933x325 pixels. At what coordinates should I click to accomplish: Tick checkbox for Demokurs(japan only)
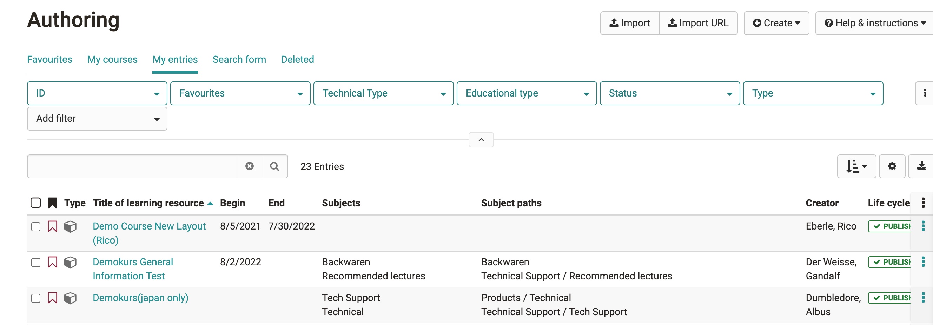(35, 299)
